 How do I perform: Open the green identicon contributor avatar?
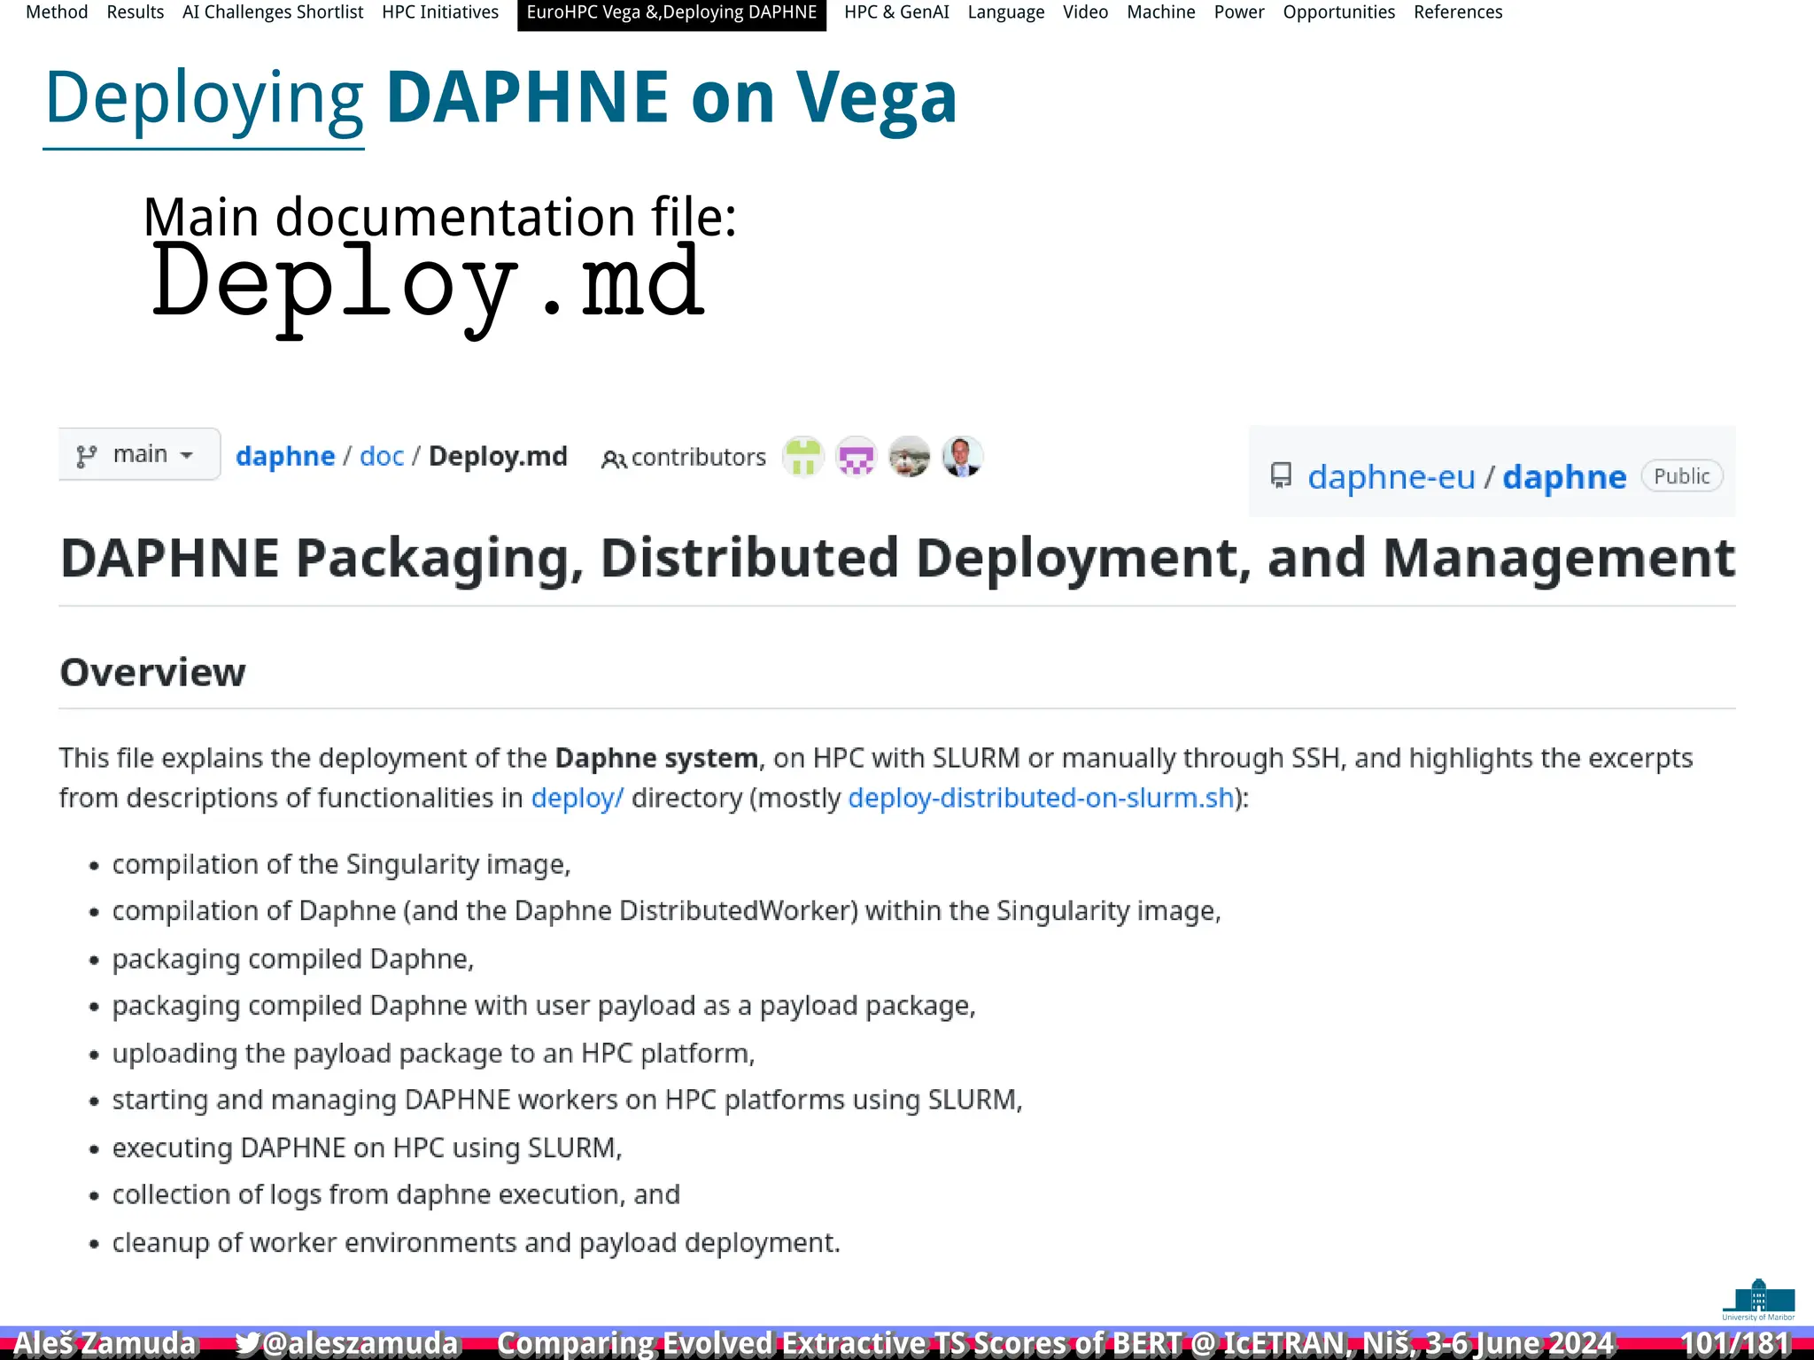803,457
